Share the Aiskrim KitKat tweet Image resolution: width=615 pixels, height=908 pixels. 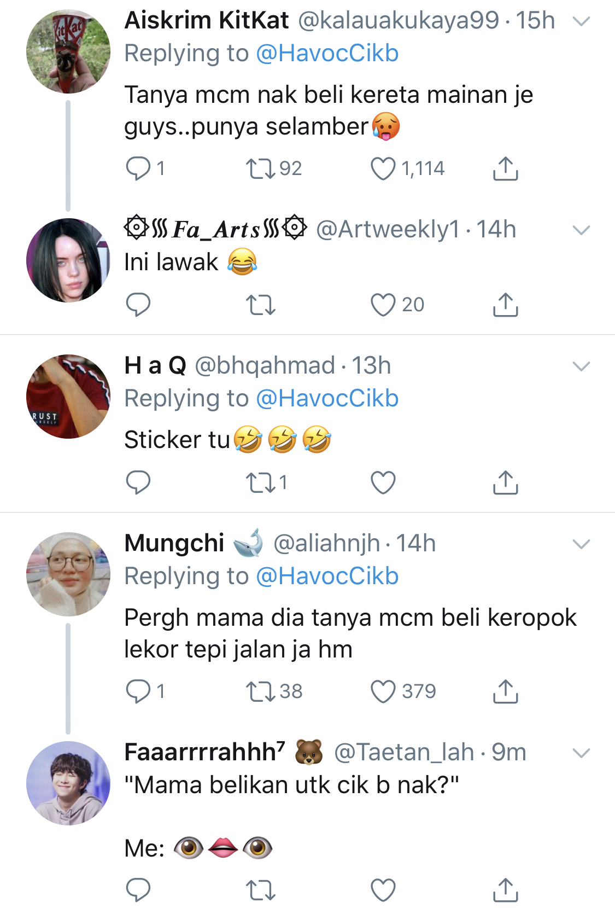pos(505,168)
